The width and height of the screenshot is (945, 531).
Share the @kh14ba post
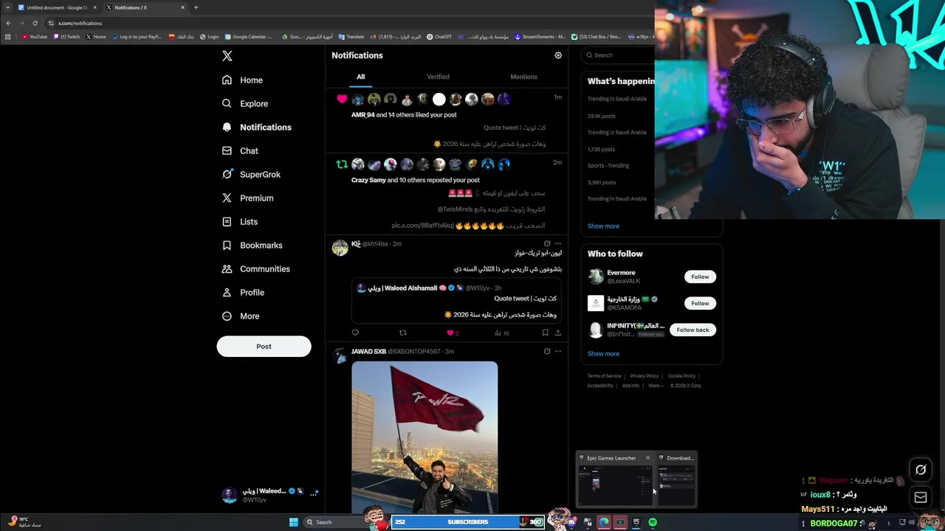(558, 333)
